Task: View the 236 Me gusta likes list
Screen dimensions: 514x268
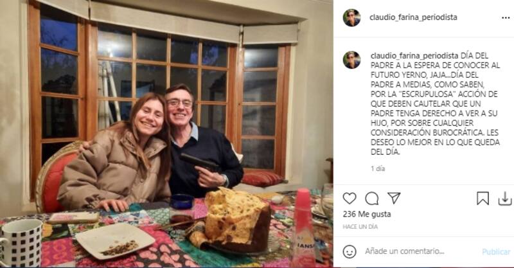Action: (367, 214)
